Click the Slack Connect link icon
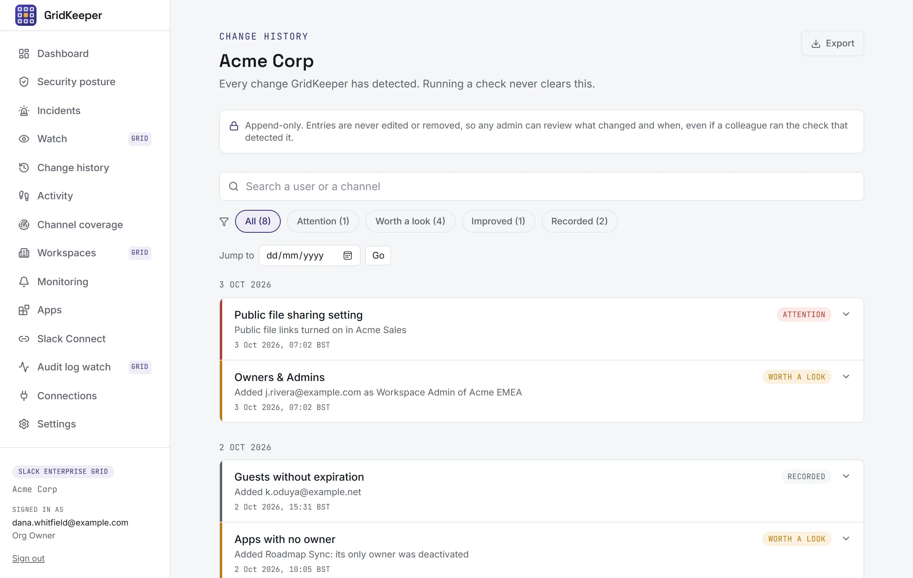Viewport: 913px width, 578px height. click(x=24, y=339)
